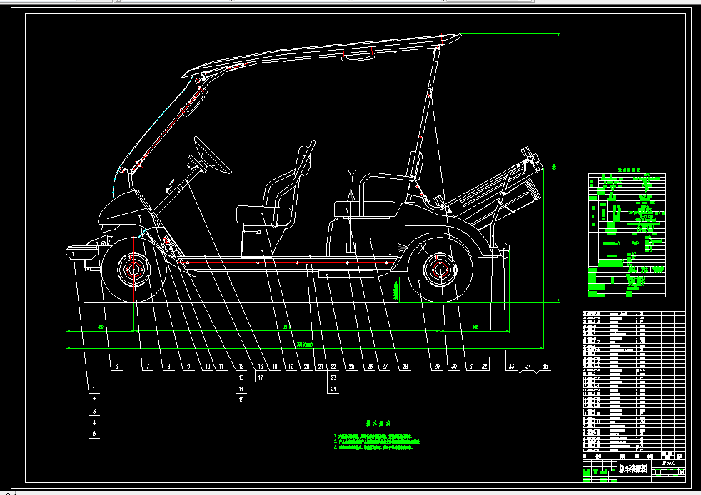Select part balloon number 5
The image size is (701, 495).
[x=94, y=433]
